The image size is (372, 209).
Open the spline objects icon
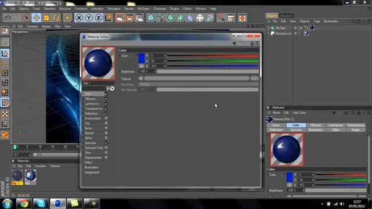160,18
